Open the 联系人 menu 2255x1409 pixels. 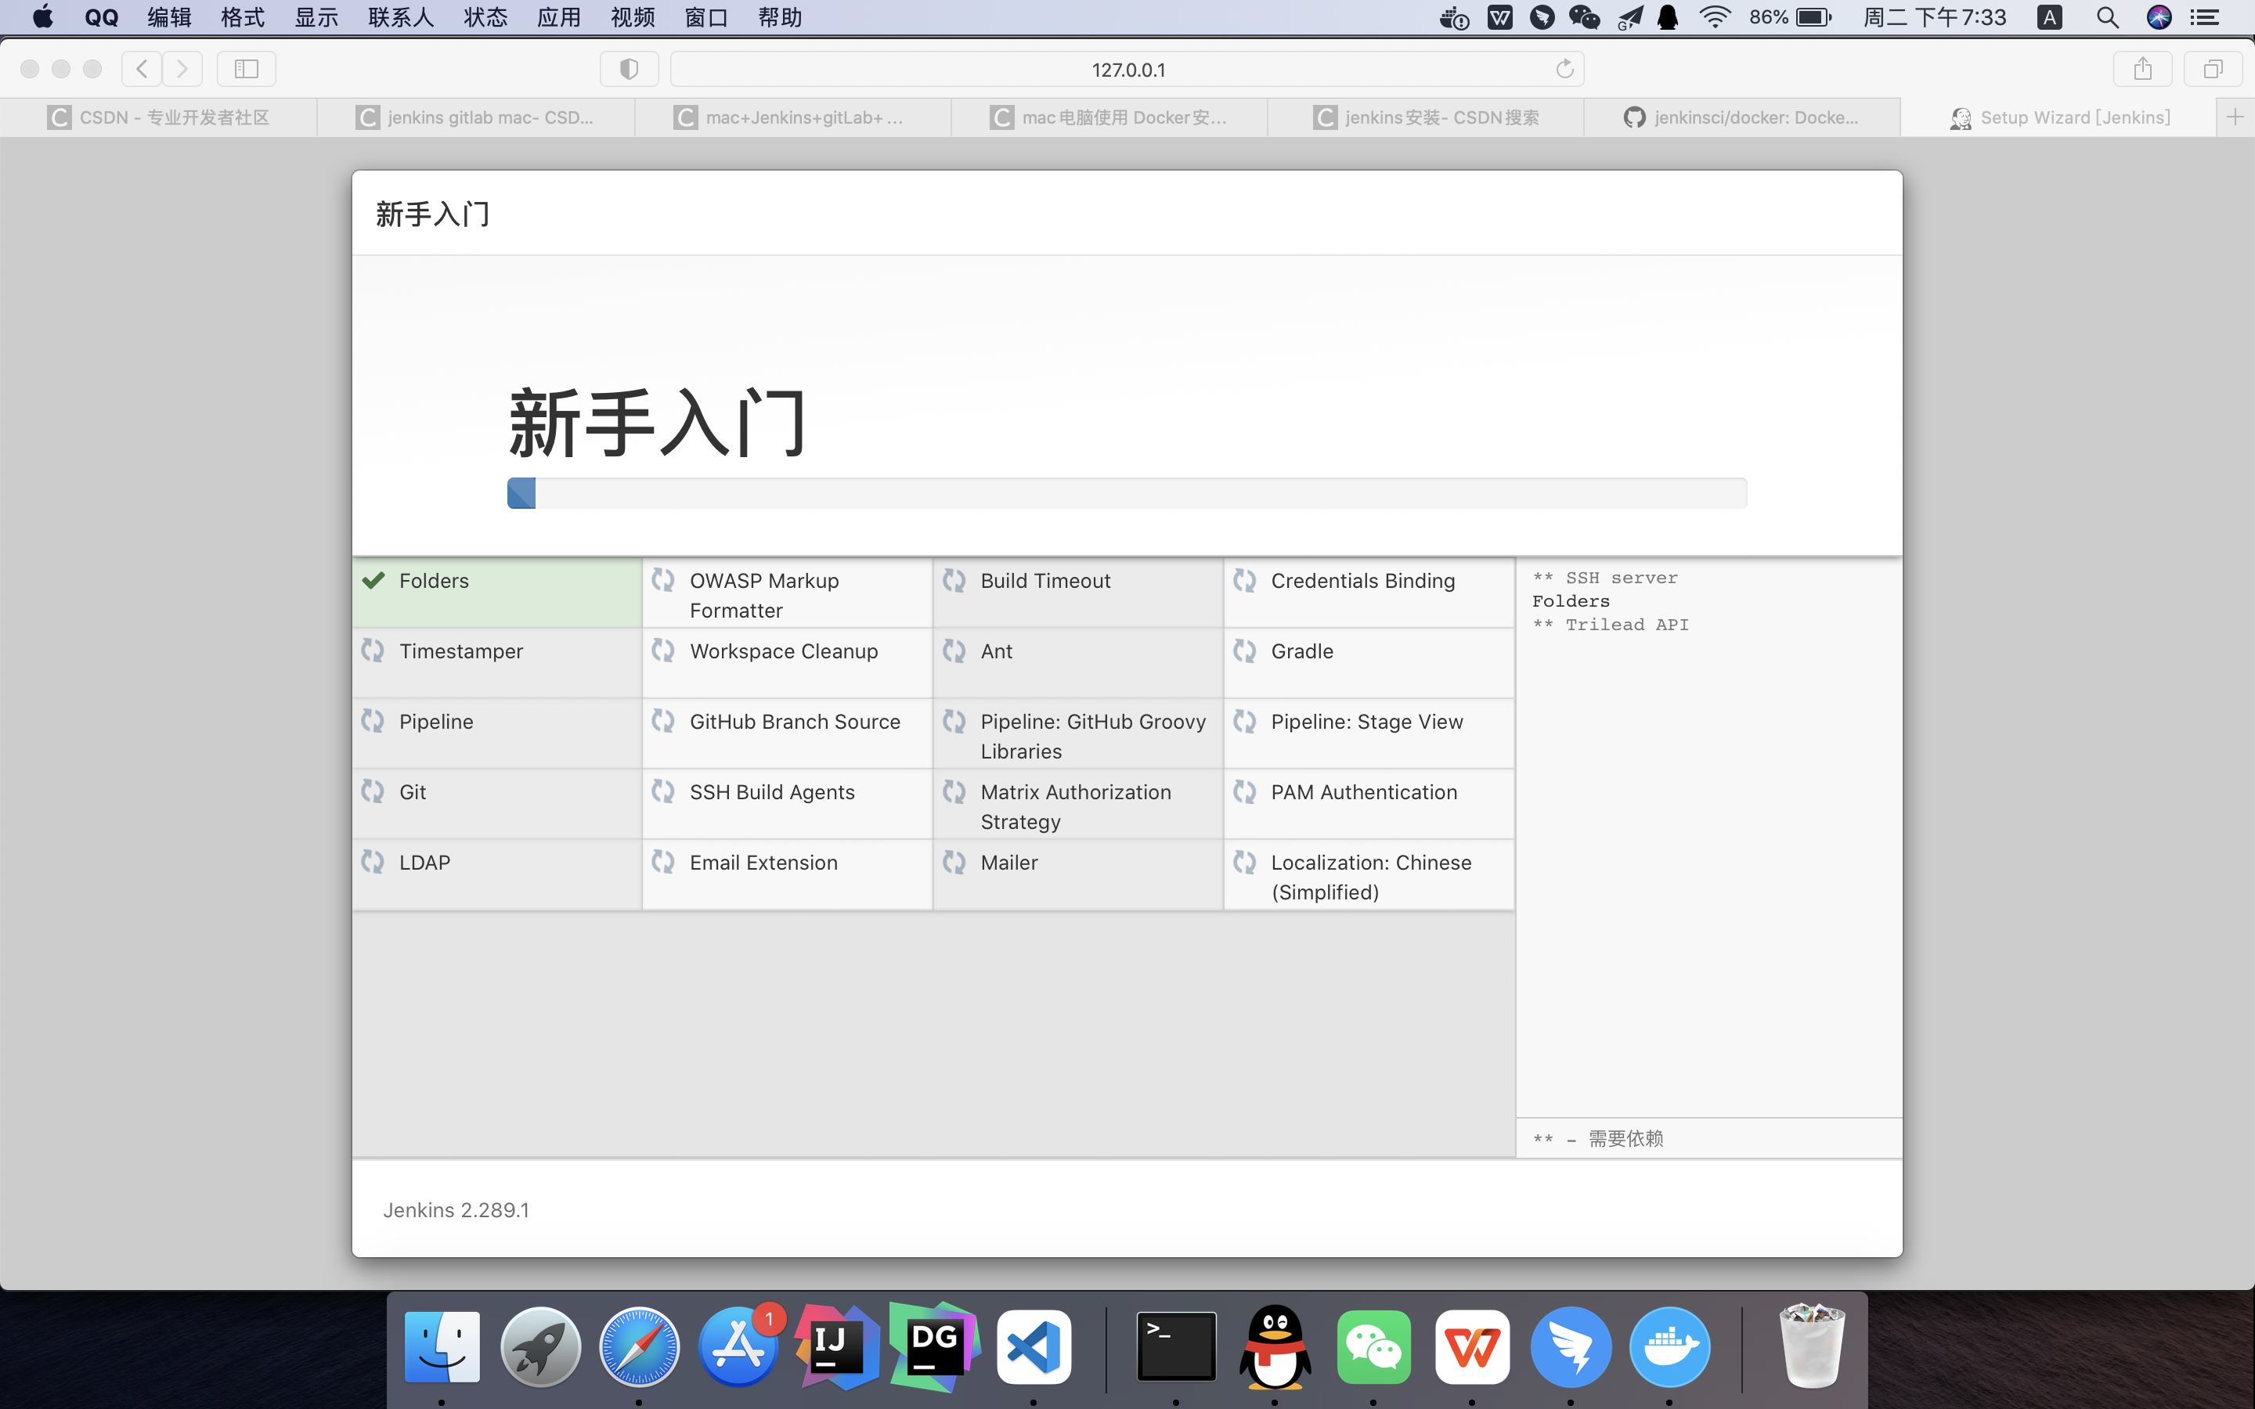[x=401, y=16]
